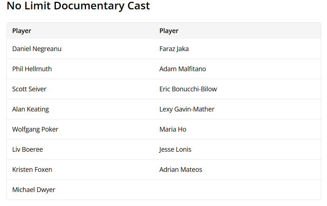Click the Wolfgang Poker entry

[35, 129]
